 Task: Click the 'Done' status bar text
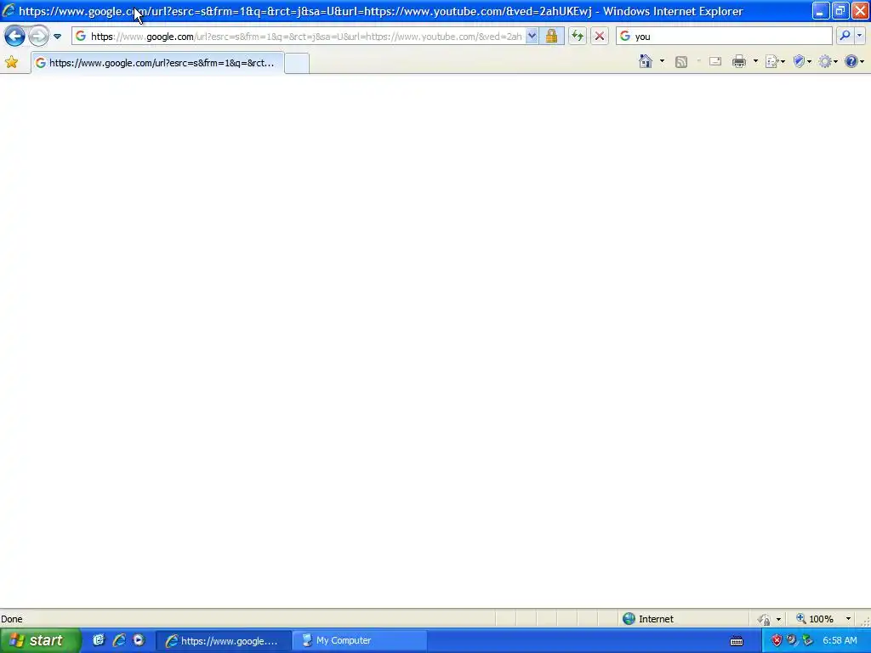pos(12,619)
